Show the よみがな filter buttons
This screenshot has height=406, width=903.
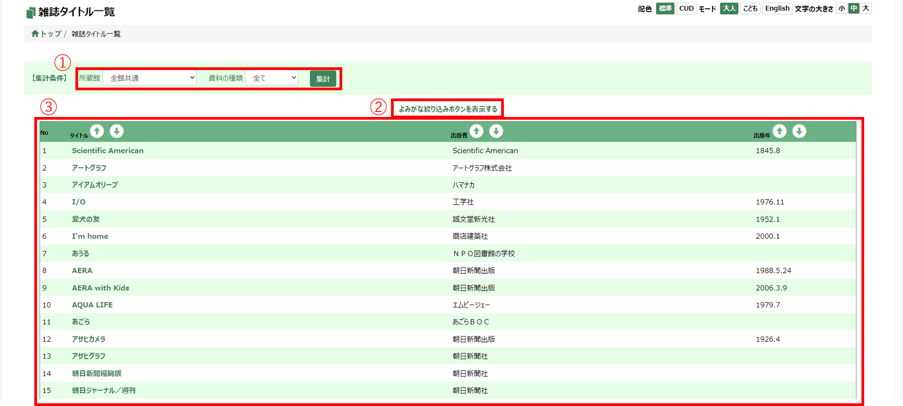[447, 109]
